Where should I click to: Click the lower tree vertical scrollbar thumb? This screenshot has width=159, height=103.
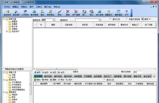point(30,85)
